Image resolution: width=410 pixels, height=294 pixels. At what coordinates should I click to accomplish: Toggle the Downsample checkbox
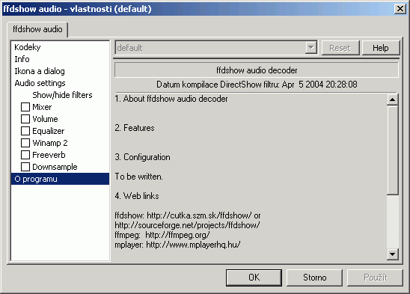point(25,167)
